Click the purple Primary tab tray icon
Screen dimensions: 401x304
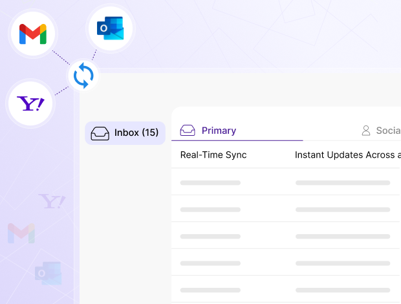(x=188, y=130)
